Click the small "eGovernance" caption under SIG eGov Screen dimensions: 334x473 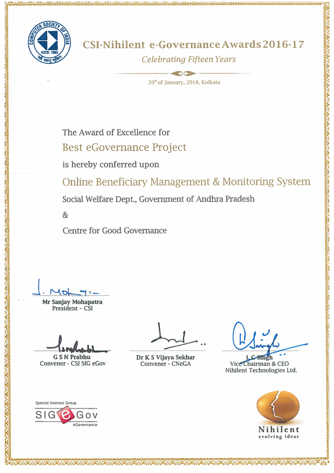coord(85,425)
